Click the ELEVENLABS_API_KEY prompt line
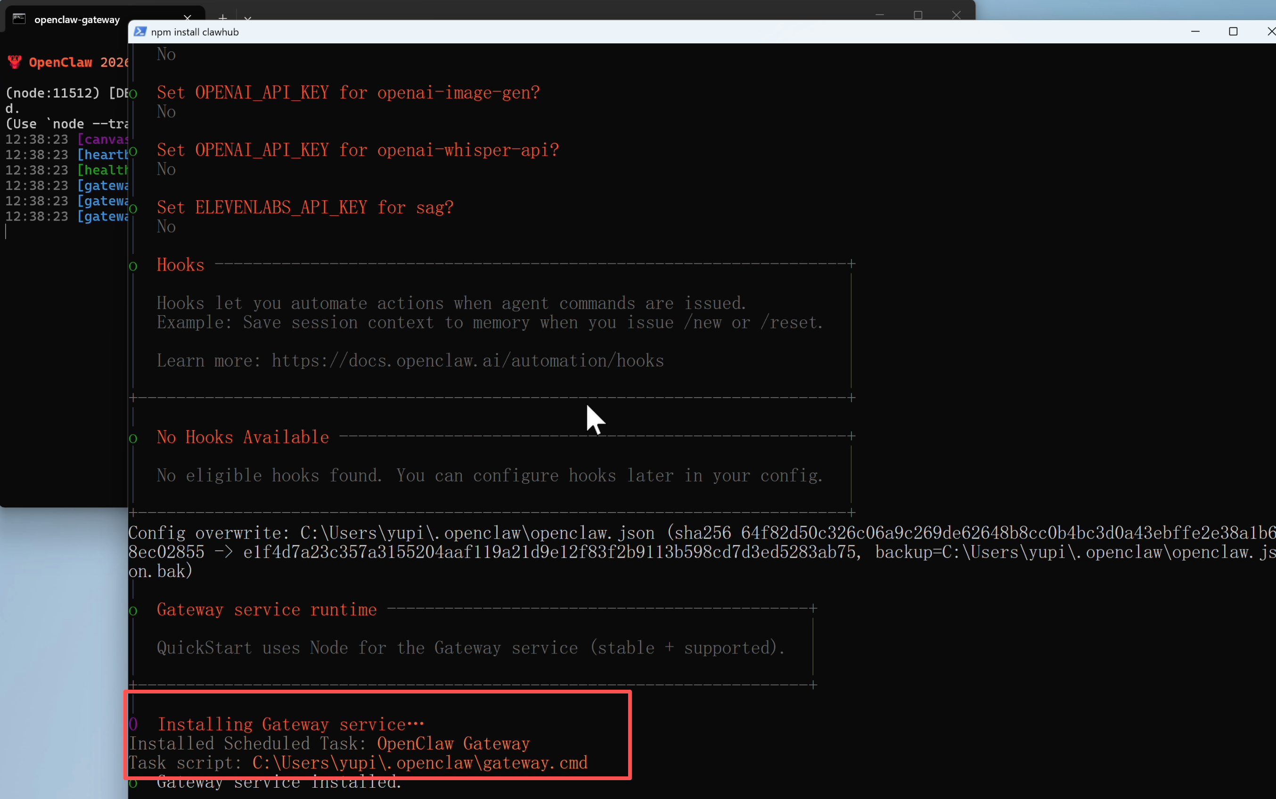The height and width of the screenshot is (799, 1276). coord(305,207)
